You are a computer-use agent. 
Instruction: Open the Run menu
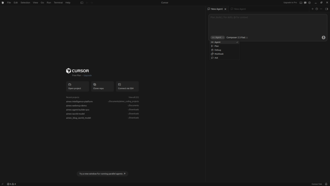49,3
